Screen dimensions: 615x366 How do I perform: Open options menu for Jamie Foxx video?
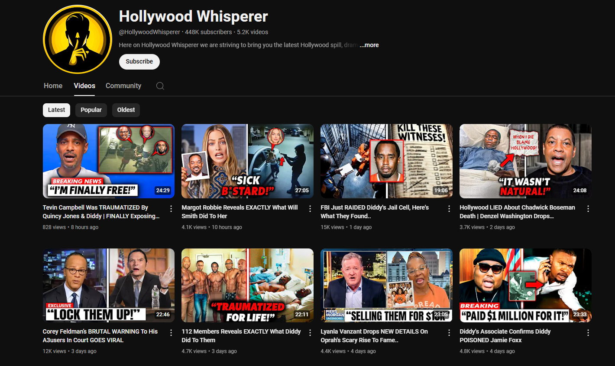click(x=588, y=333)
